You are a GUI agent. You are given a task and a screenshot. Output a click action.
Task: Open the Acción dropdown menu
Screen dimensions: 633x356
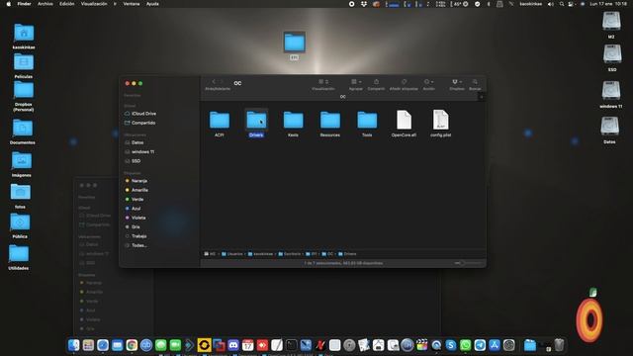tap(428, 82)
